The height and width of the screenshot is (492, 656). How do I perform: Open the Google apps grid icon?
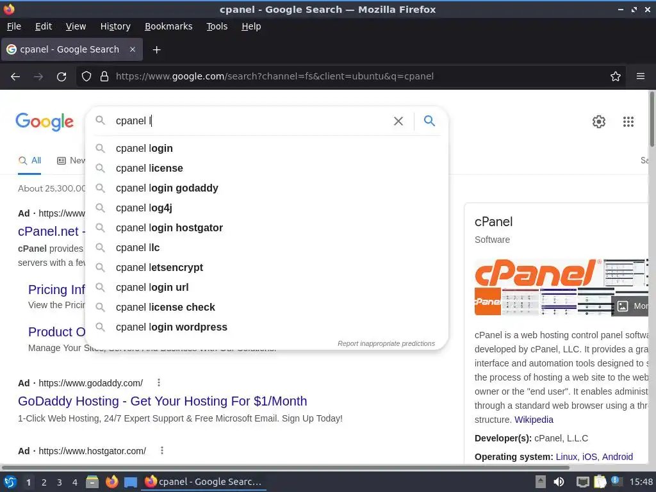point(628,122)
